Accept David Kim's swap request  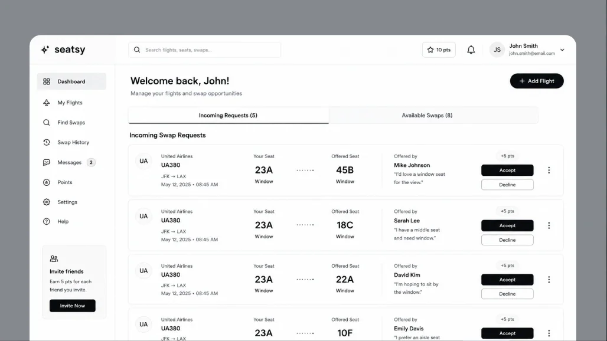tap(507, 280)
